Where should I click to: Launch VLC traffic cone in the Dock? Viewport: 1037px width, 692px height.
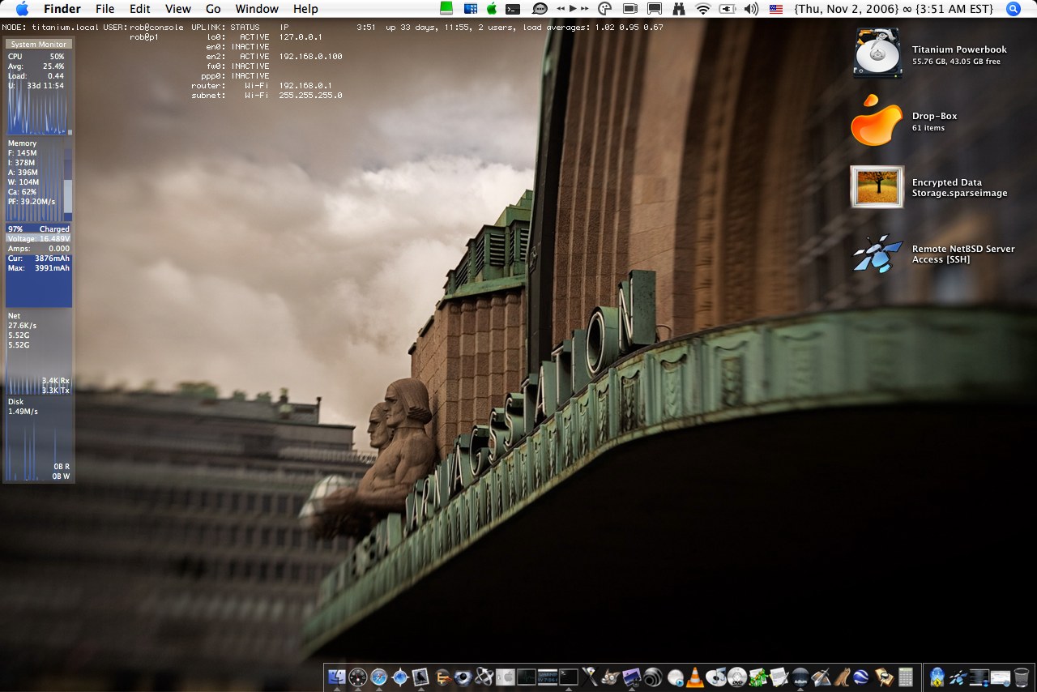tap(695, 677)
